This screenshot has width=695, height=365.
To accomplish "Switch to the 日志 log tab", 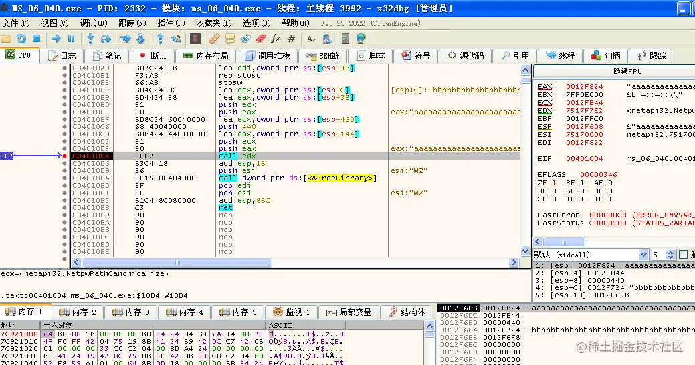I will click(x=62, y=55).
